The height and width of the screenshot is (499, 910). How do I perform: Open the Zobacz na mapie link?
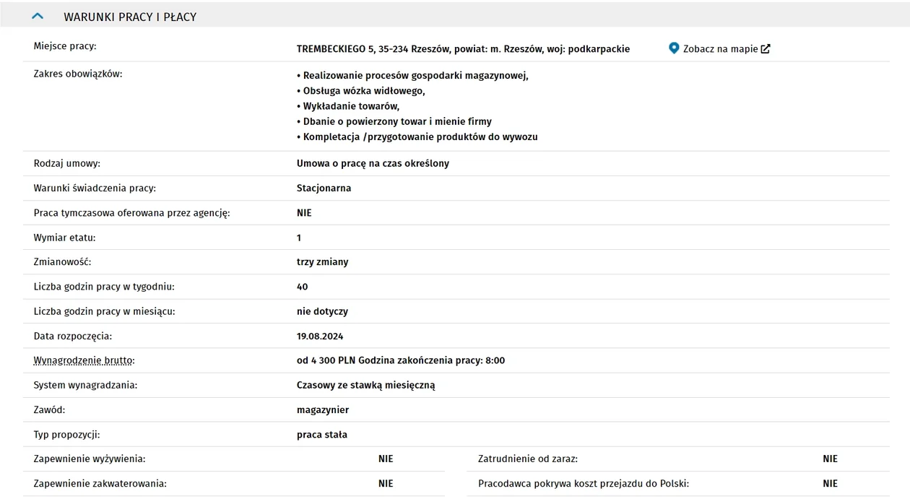coord(720,49)
